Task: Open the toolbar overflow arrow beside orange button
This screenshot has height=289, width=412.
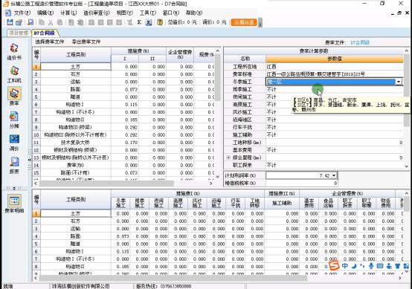Action: click(260, 22)
